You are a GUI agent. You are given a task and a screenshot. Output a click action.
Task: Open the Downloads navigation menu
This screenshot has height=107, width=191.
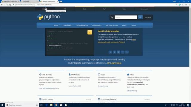click(67, 25)
